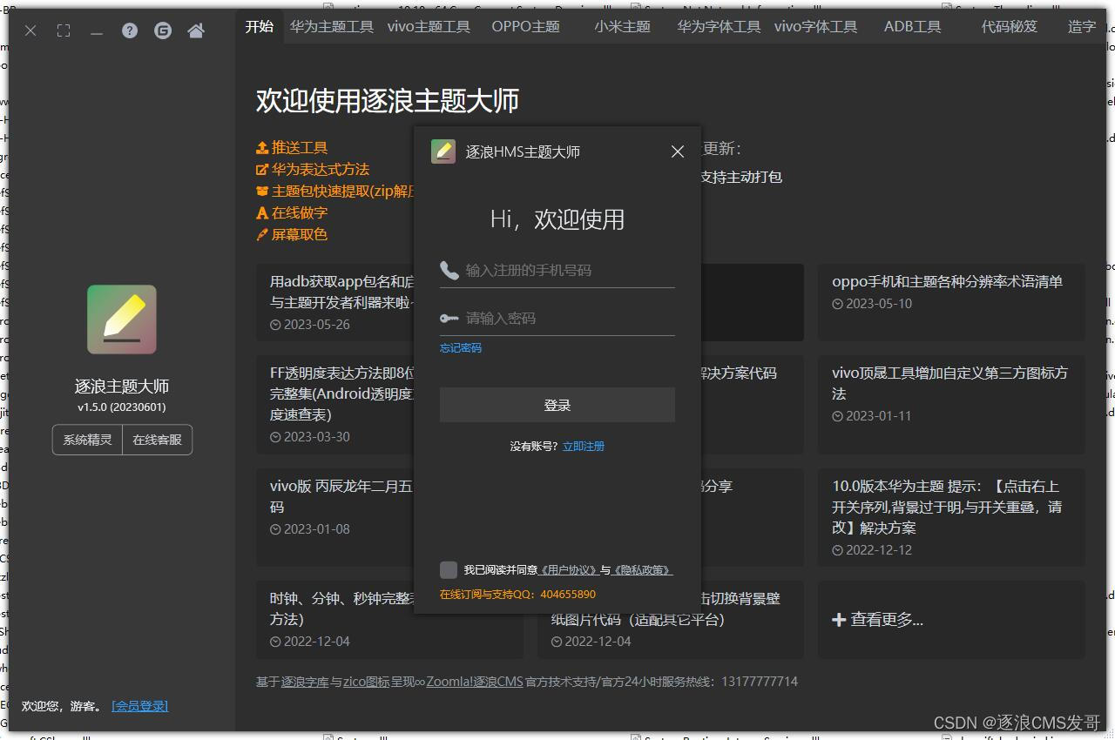This screenshot has width=1115, height=740.
Task: Open OPPO主题 tab
Action: 526,26
